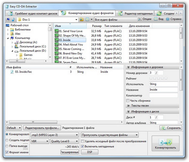Click FLAC icon of 04. Mad About You
Image resolution: width=189 pixels, height=162 pixels.
[x=56, y=44]
